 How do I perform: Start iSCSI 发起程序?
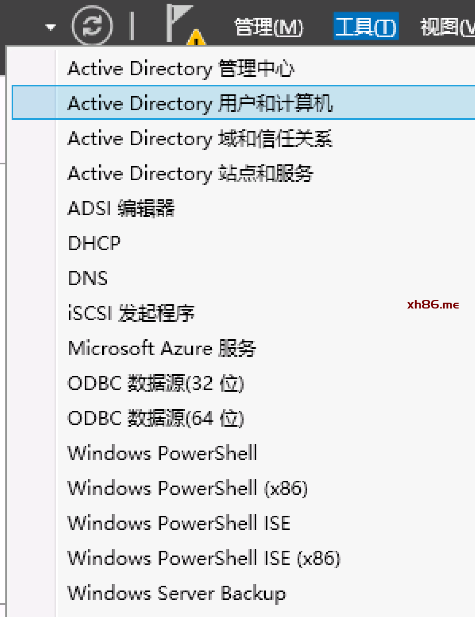(131, 314)
